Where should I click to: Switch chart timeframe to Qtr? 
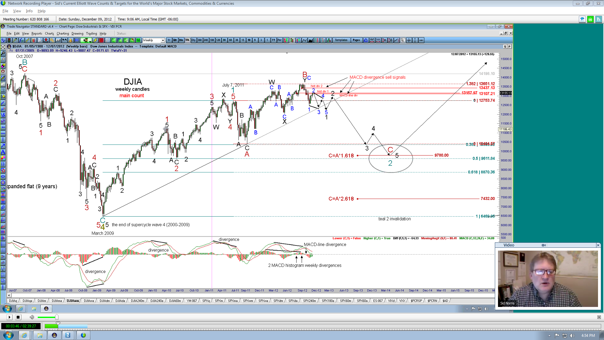click(175, 40)
